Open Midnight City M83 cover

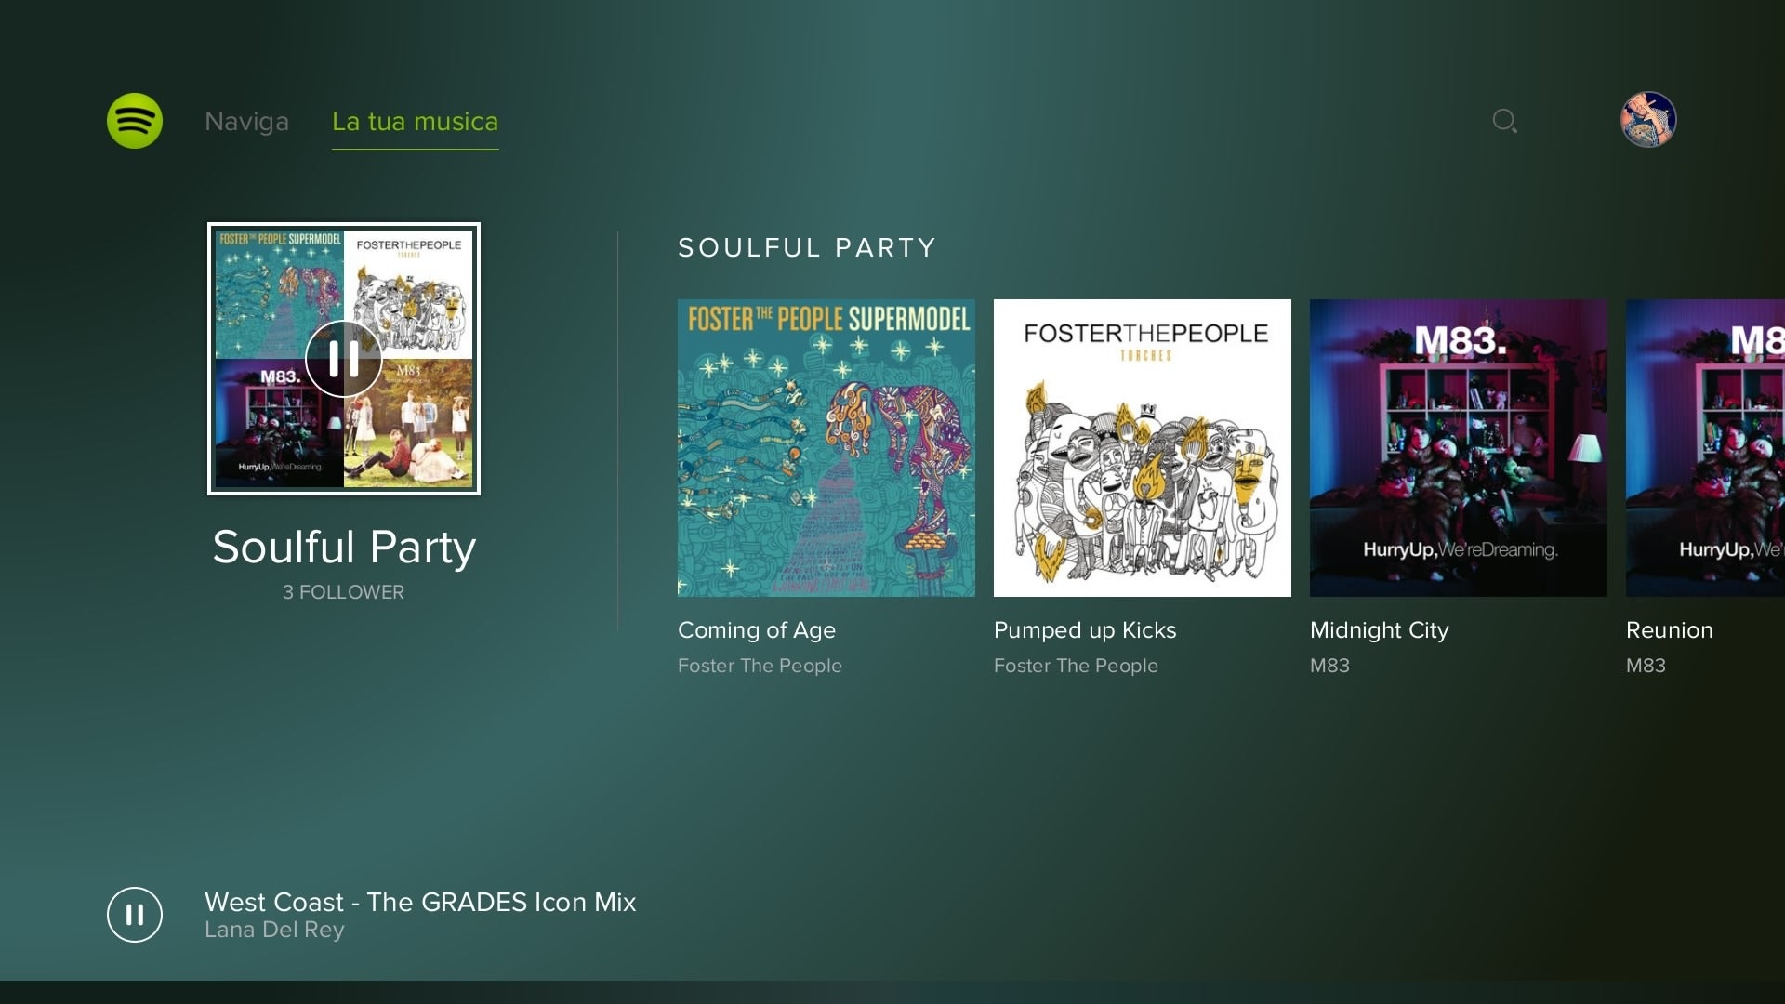click(x=1459, y=448)
